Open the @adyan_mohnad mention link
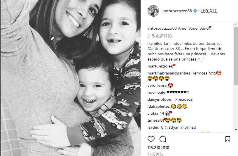Screen dimensions: 238x156 tap(180, 127)
